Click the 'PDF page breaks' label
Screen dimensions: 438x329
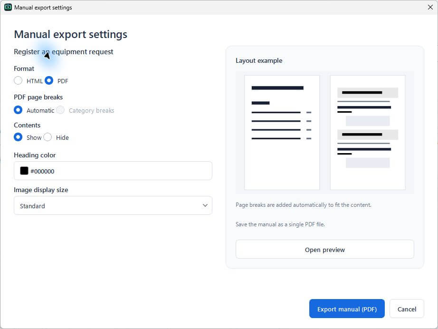point(38,97)
